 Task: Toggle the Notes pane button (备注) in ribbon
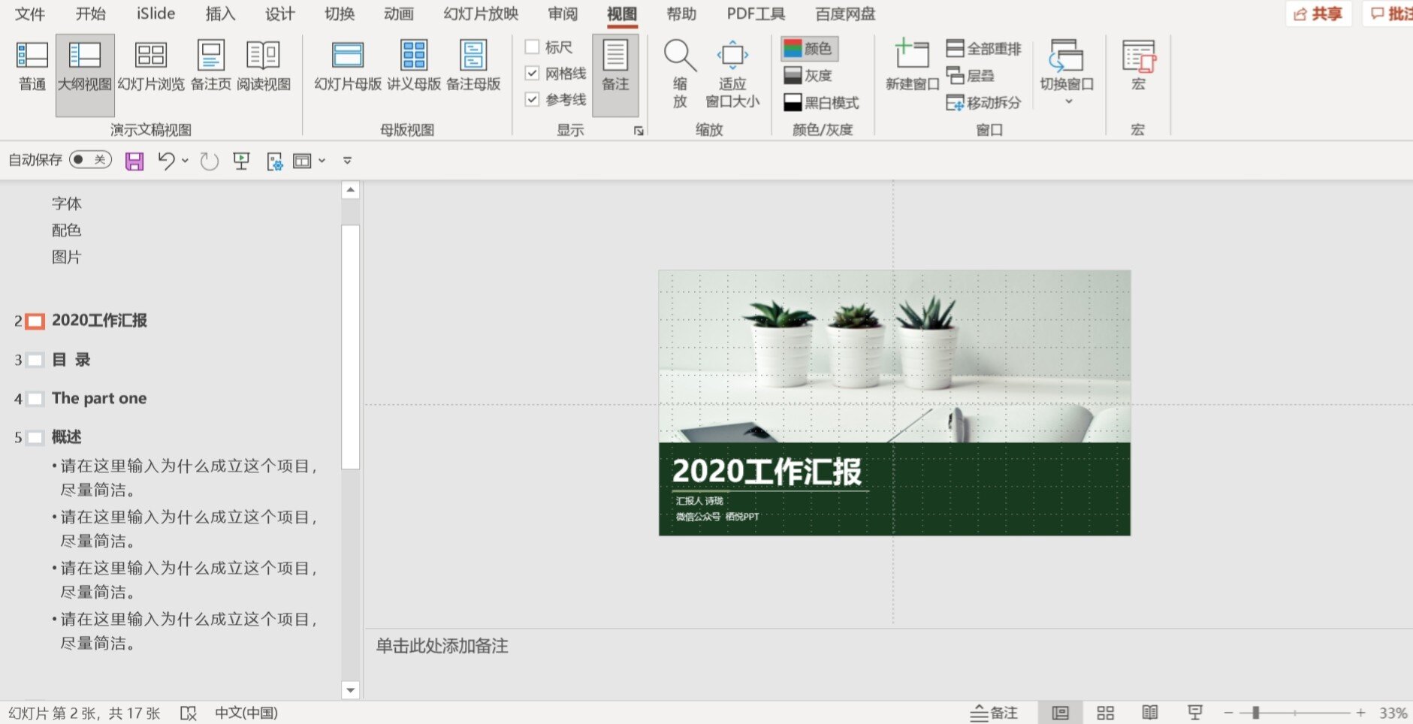(x=615, y=74)
